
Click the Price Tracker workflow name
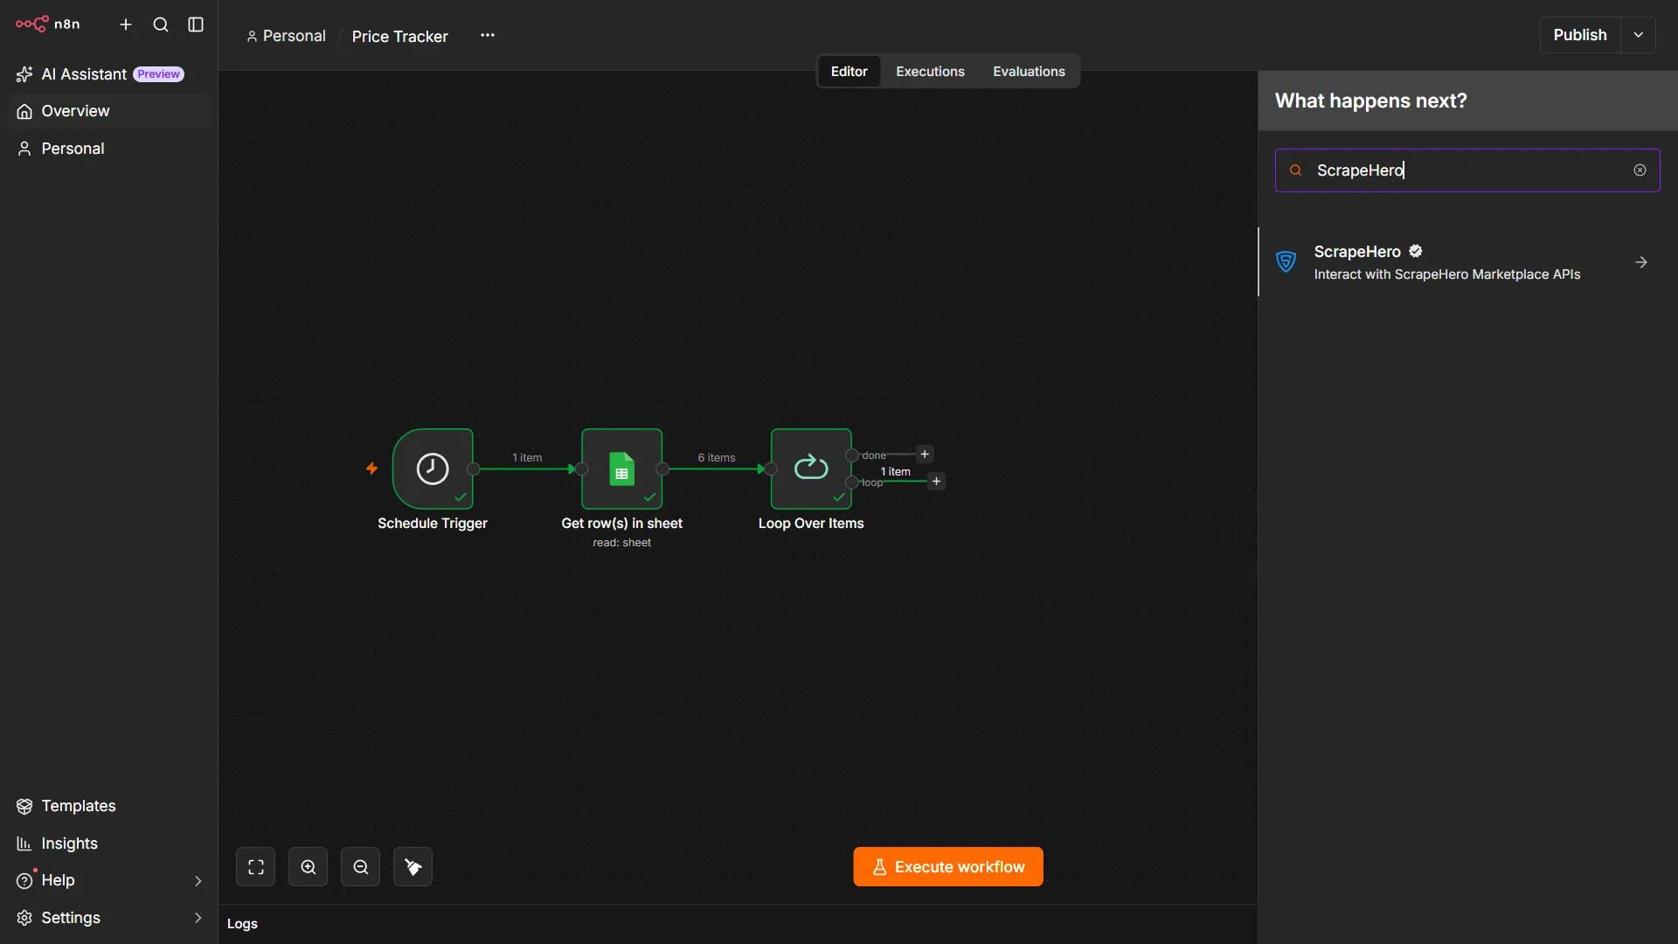[x=399, y=36]
